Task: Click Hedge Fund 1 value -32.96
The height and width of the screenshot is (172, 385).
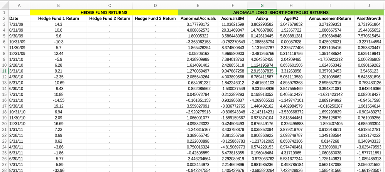Action: tap(58, 169)
